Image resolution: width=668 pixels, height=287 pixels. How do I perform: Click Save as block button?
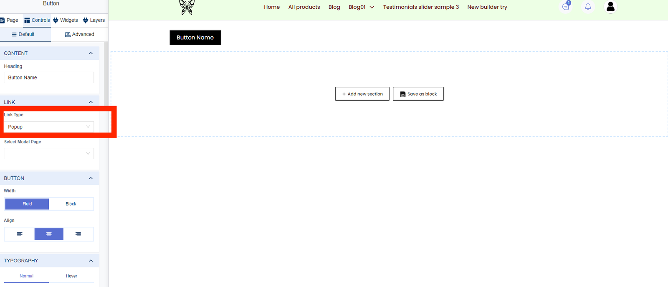coord(418,94)
